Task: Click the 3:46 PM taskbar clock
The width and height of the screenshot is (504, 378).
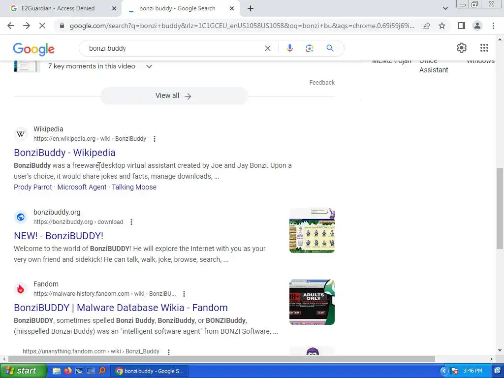Action: (x=472, y=371)
